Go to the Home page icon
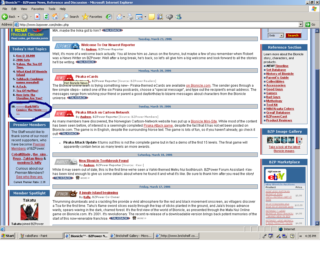Image resolution: width=320 pixels, height=258 pixels. pyautogui.click(x=55, y=17)
